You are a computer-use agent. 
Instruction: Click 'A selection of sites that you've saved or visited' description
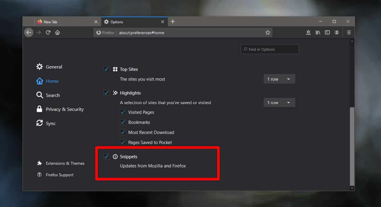tap(165, 103)
